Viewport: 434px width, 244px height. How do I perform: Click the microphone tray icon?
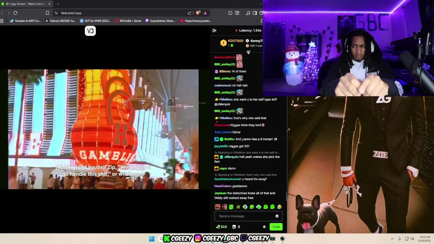click(x=399, y=239)
